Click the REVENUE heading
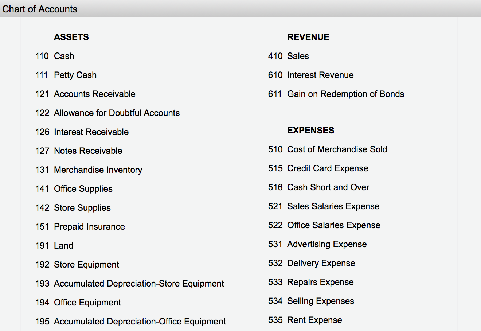Screen dimensions: 481x331 (x=308, y=37)
